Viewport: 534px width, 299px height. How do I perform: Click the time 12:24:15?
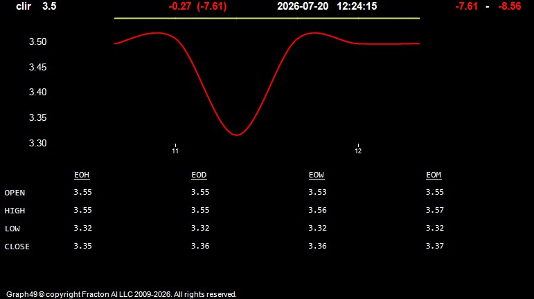(x=357, y=6)
